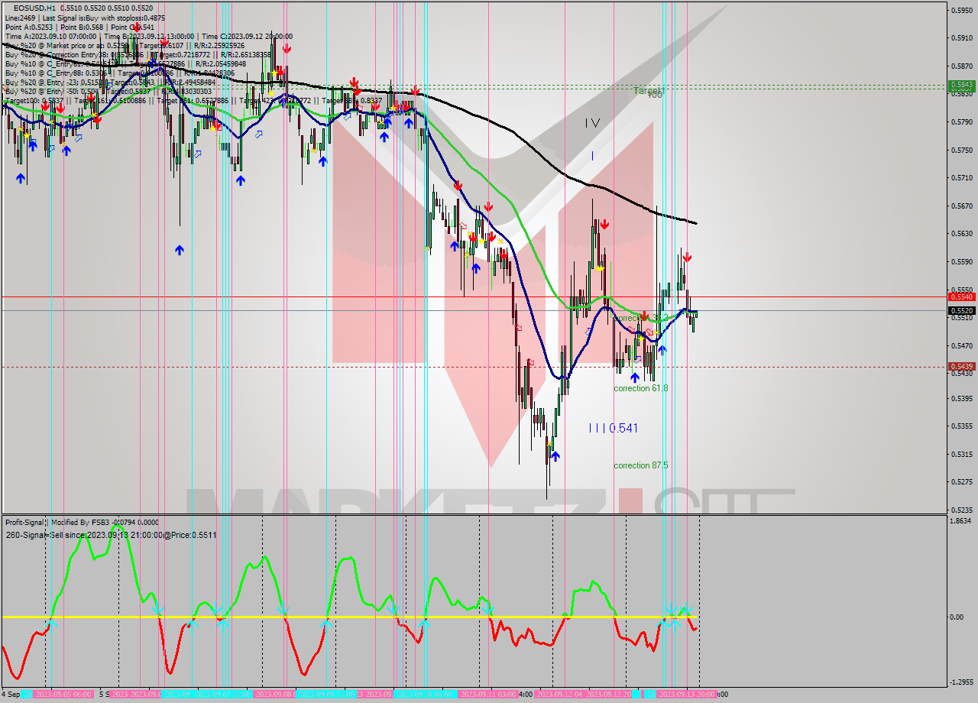The width and height of the screenshot is (978, 703).
Task: Click the 'correction 61.8' label
Action: click(641, 388)
